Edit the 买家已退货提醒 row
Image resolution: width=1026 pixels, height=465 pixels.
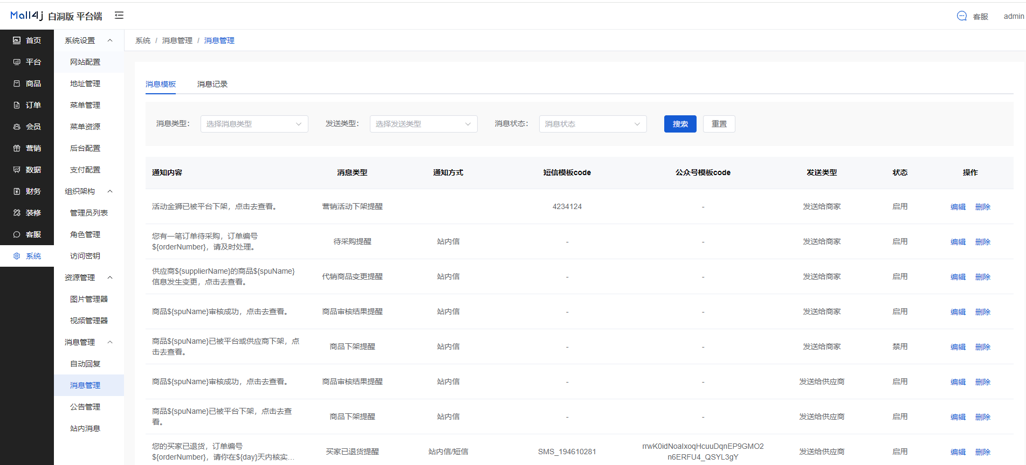958,452
